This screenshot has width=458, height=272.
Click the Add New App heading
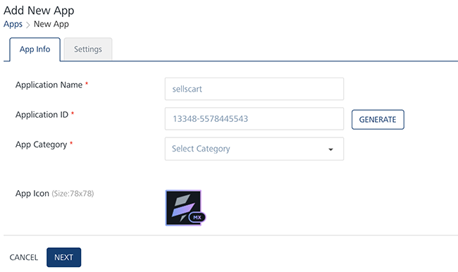pos(39,11)
